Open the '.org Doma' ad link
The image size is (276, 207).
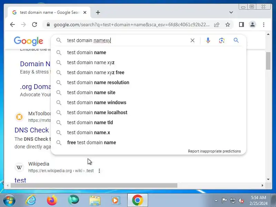(x=36, y=87)
